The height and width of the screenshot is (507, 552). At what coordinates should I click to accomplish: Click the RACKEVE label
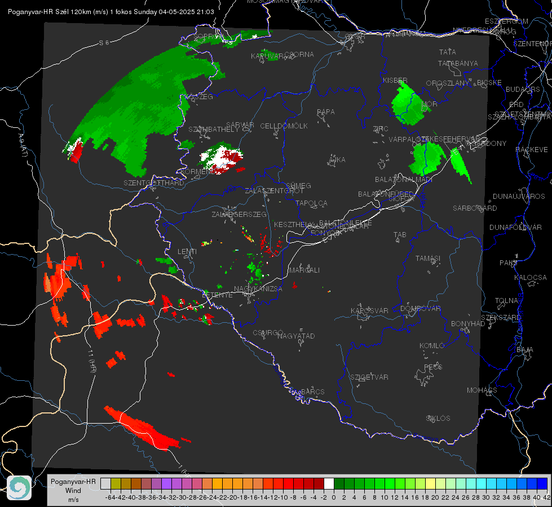pyautogui.click(x=532, y=150)
